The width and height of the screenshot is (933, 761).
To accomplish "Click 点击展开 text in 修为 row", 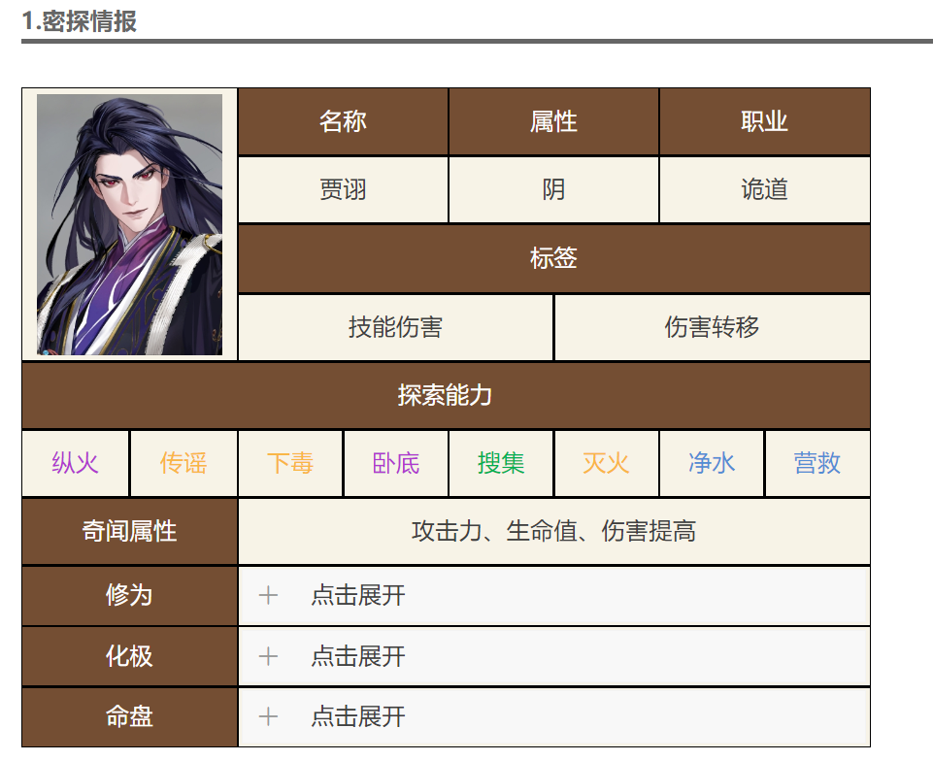I will tap(358, 595).
